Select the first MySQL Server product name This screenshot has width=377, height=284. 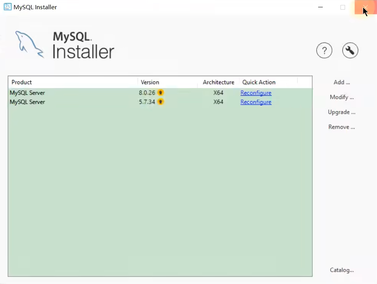[27, 93]
